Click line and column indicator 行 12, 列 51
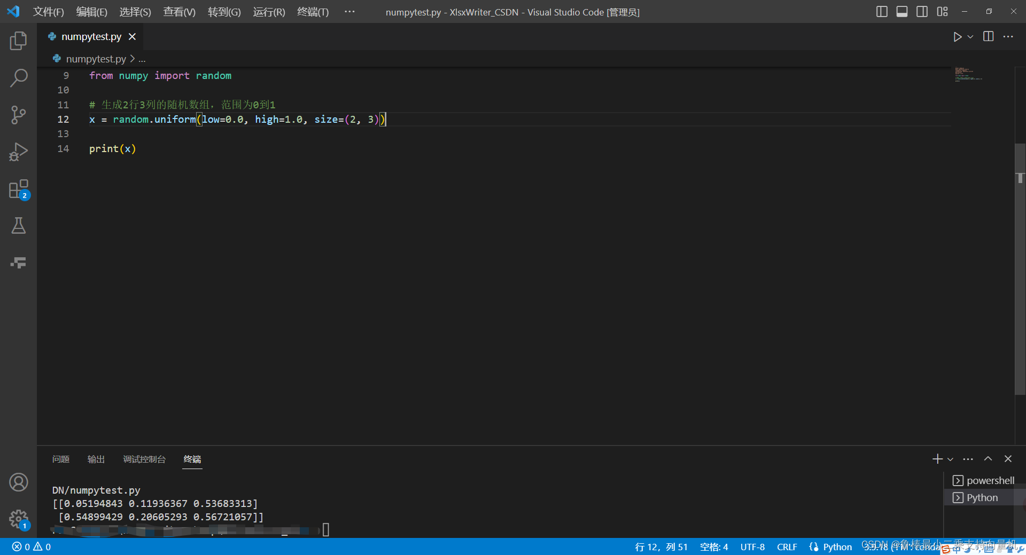Viewport: 1026px width, 555px height. click(661, 546)
